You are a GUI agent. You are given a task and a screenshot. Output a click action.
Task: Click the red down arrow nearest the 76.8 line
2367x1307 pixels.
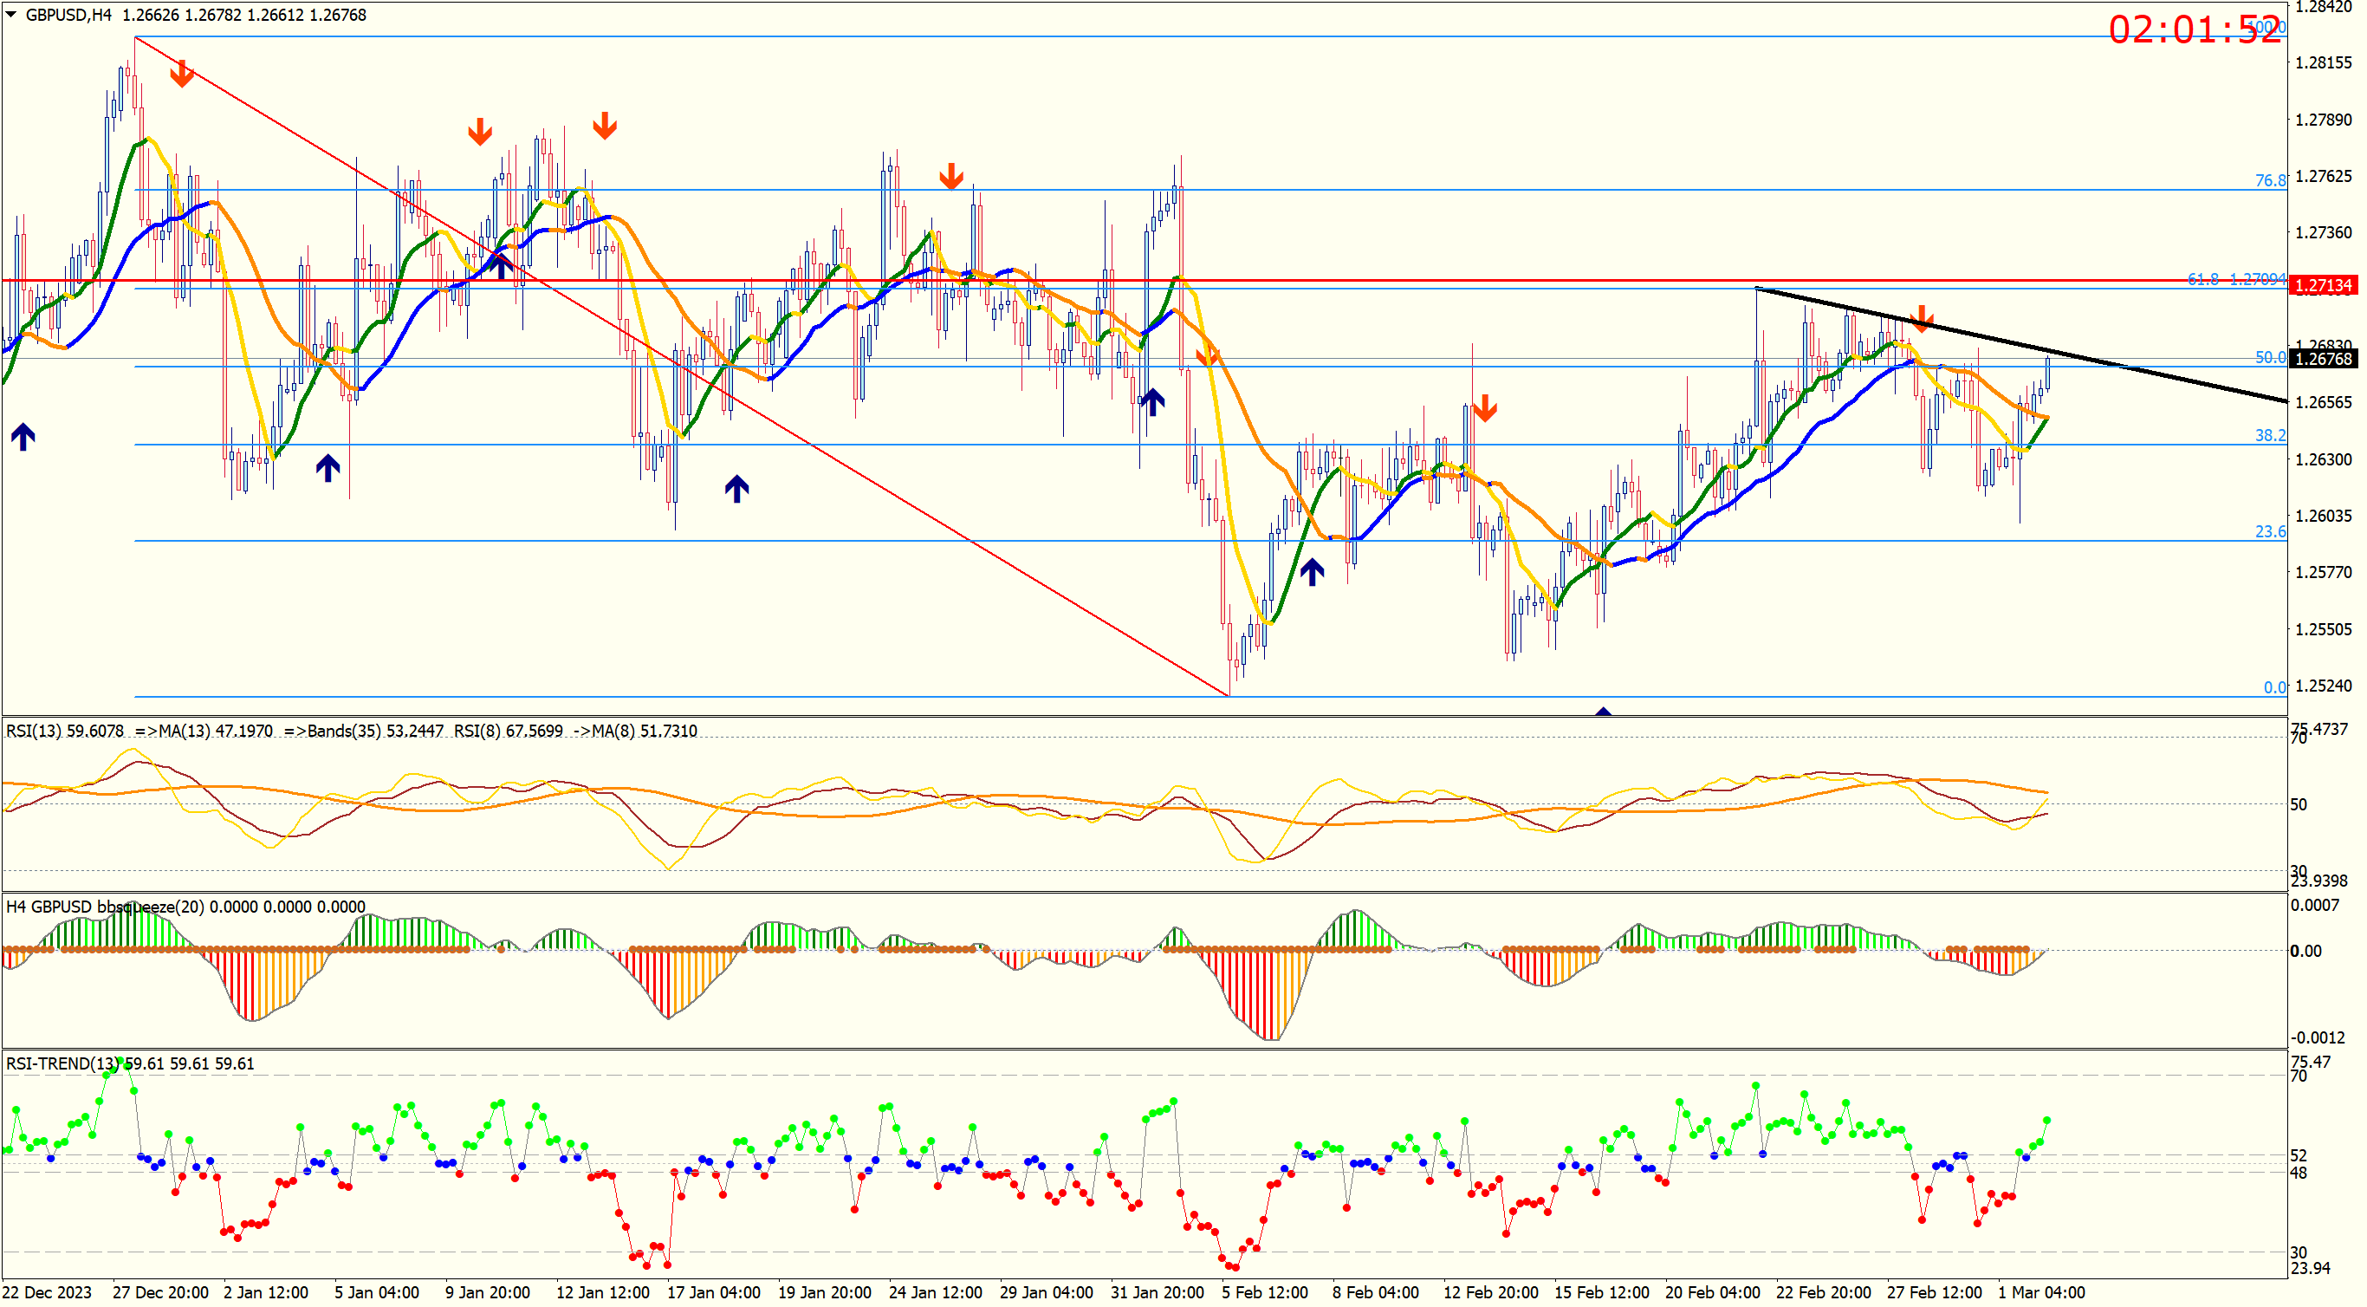click(x=951, y=176)
